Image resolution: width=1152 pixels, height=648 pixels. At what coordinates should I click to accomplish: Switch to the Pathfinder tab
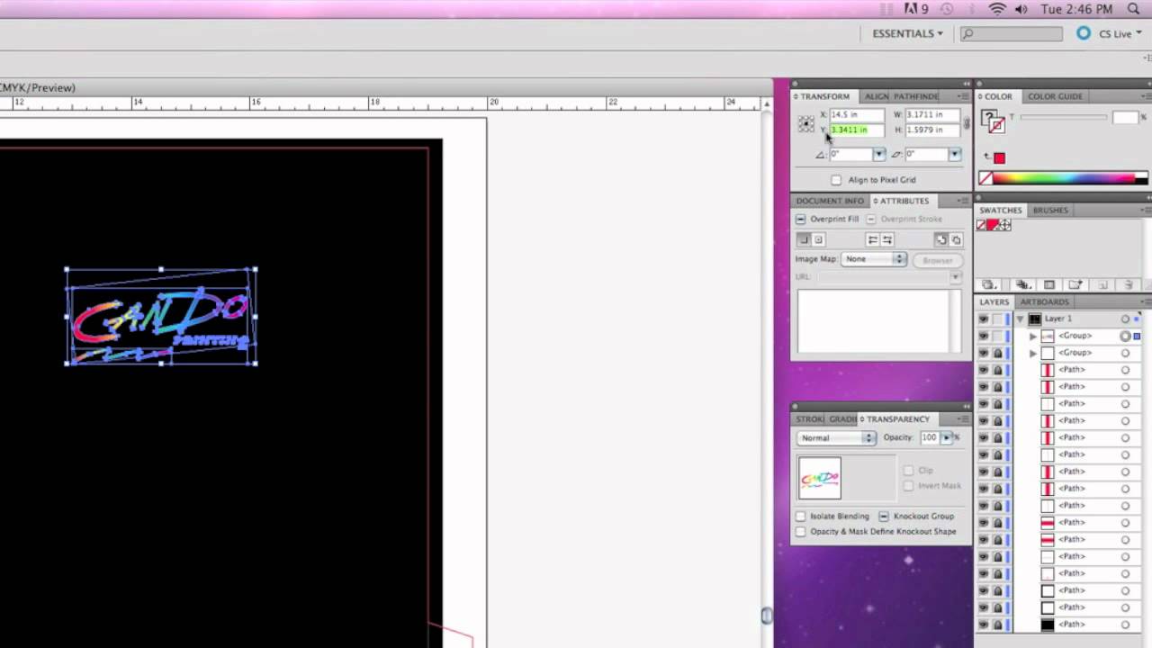[x=916, y=96]
